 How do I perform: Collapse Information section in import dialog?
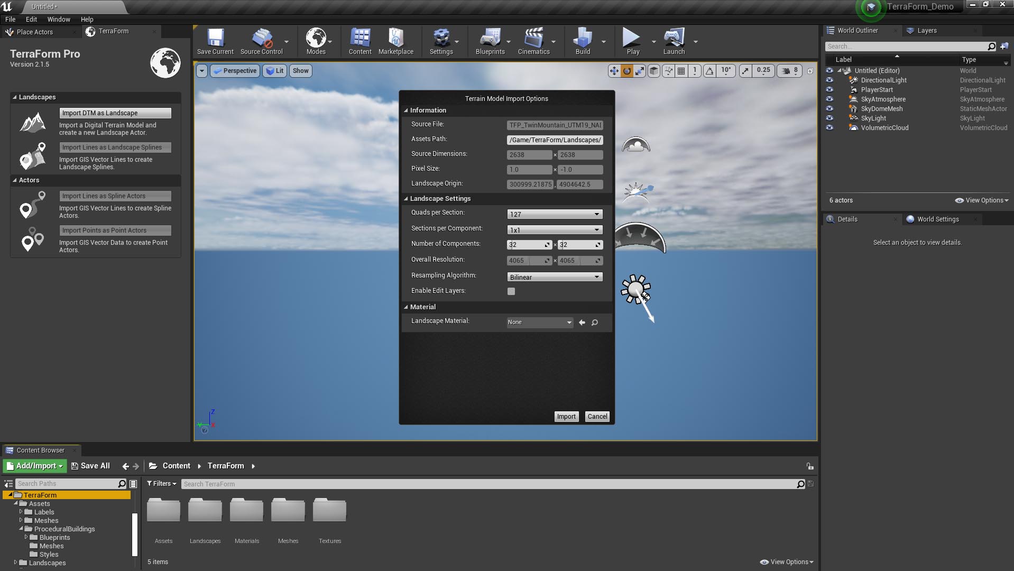point(406,110)
